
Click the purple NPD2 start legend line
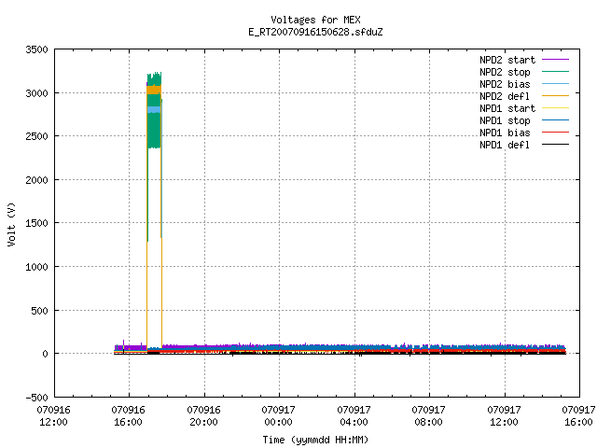point(555,60)
